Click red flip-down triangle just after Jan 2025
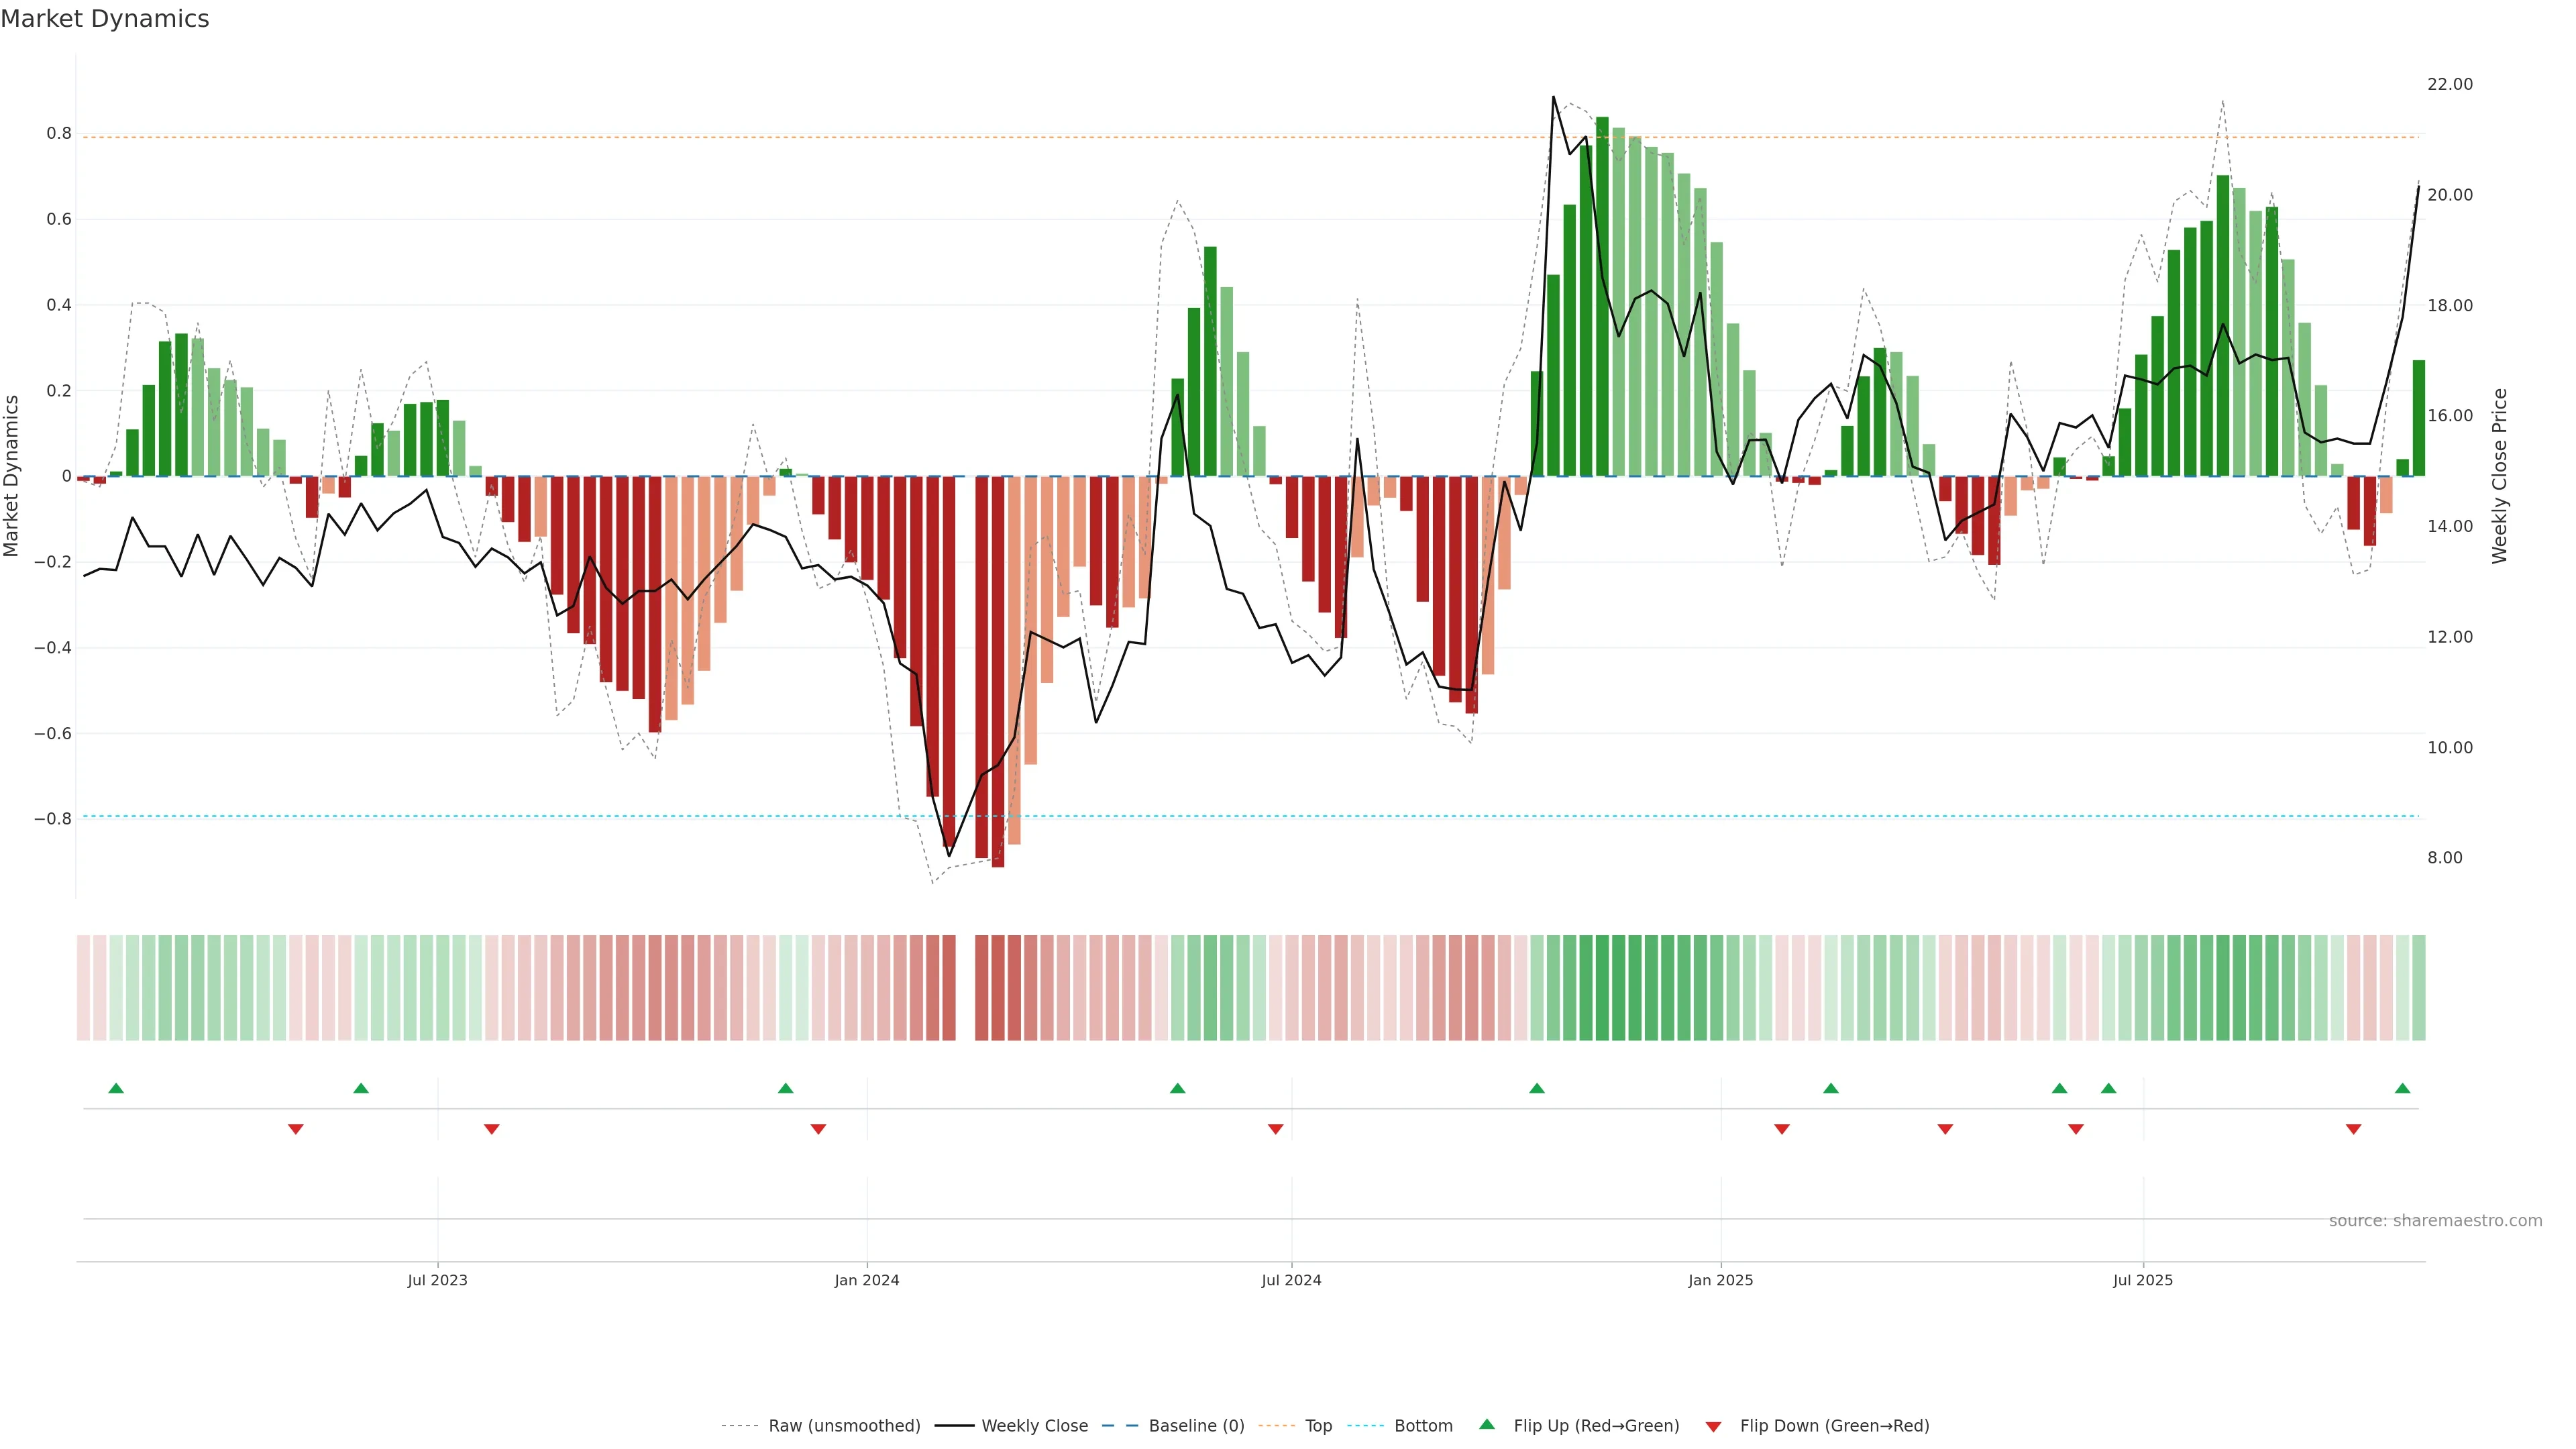Image resolution: width=2576 pixels, height=1449 pixels. 1781,1129
